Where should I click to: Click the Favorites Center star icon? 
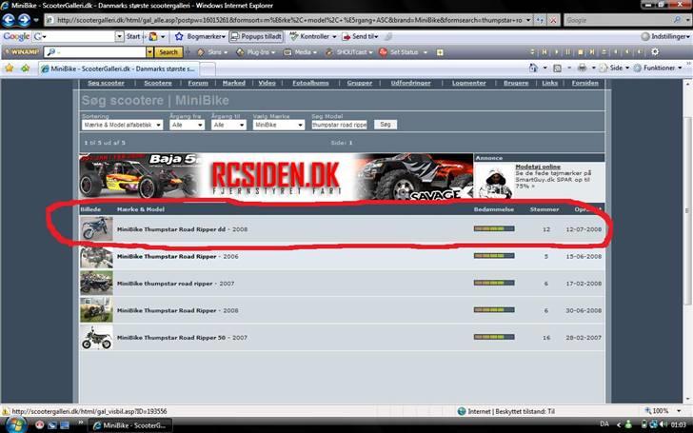point(10,69)
